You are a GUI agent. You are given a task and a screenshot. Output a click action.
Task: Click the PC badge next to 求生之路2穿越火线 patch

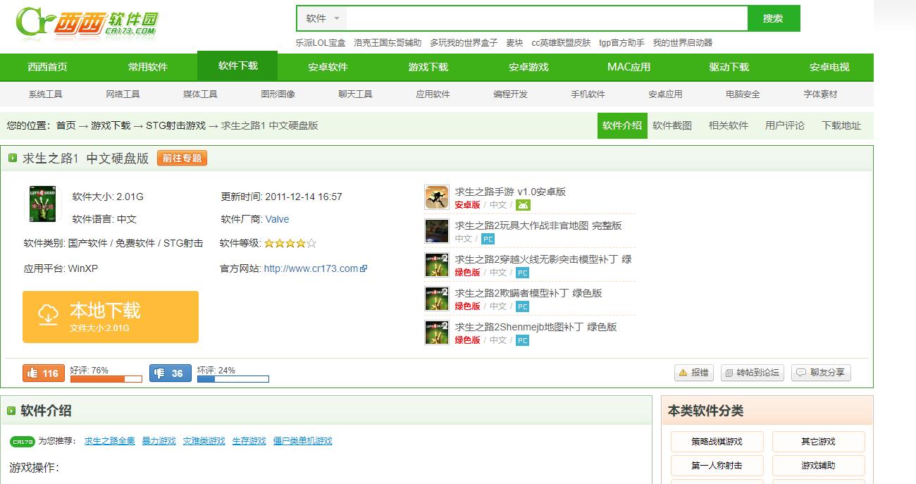(521, 273)
